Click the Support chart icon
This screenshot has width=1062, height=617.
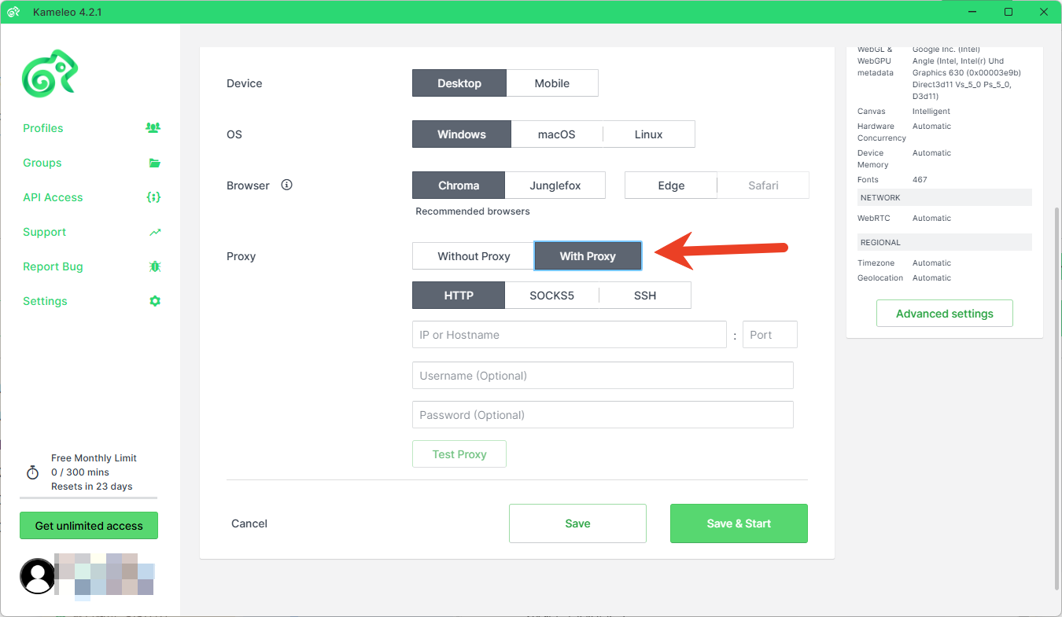pos(155,232)
